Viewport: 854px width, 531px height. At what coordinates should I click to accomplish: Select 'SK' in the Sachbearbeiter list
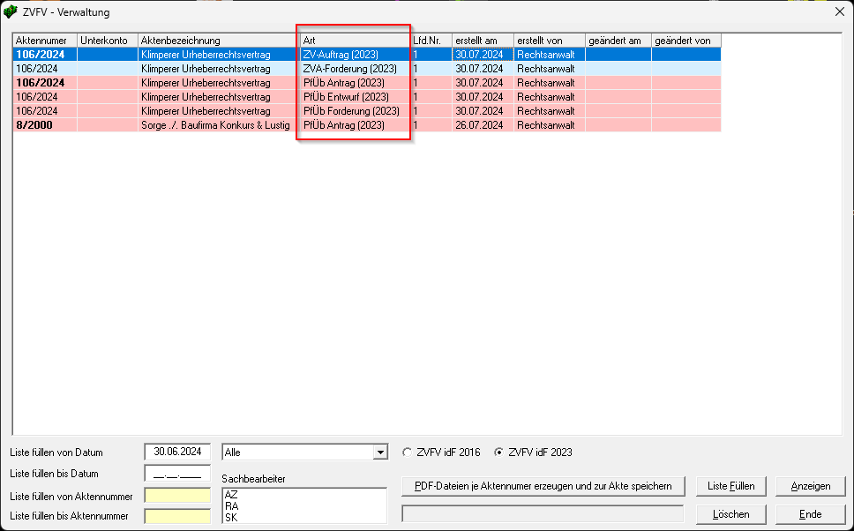click(232, 518)
